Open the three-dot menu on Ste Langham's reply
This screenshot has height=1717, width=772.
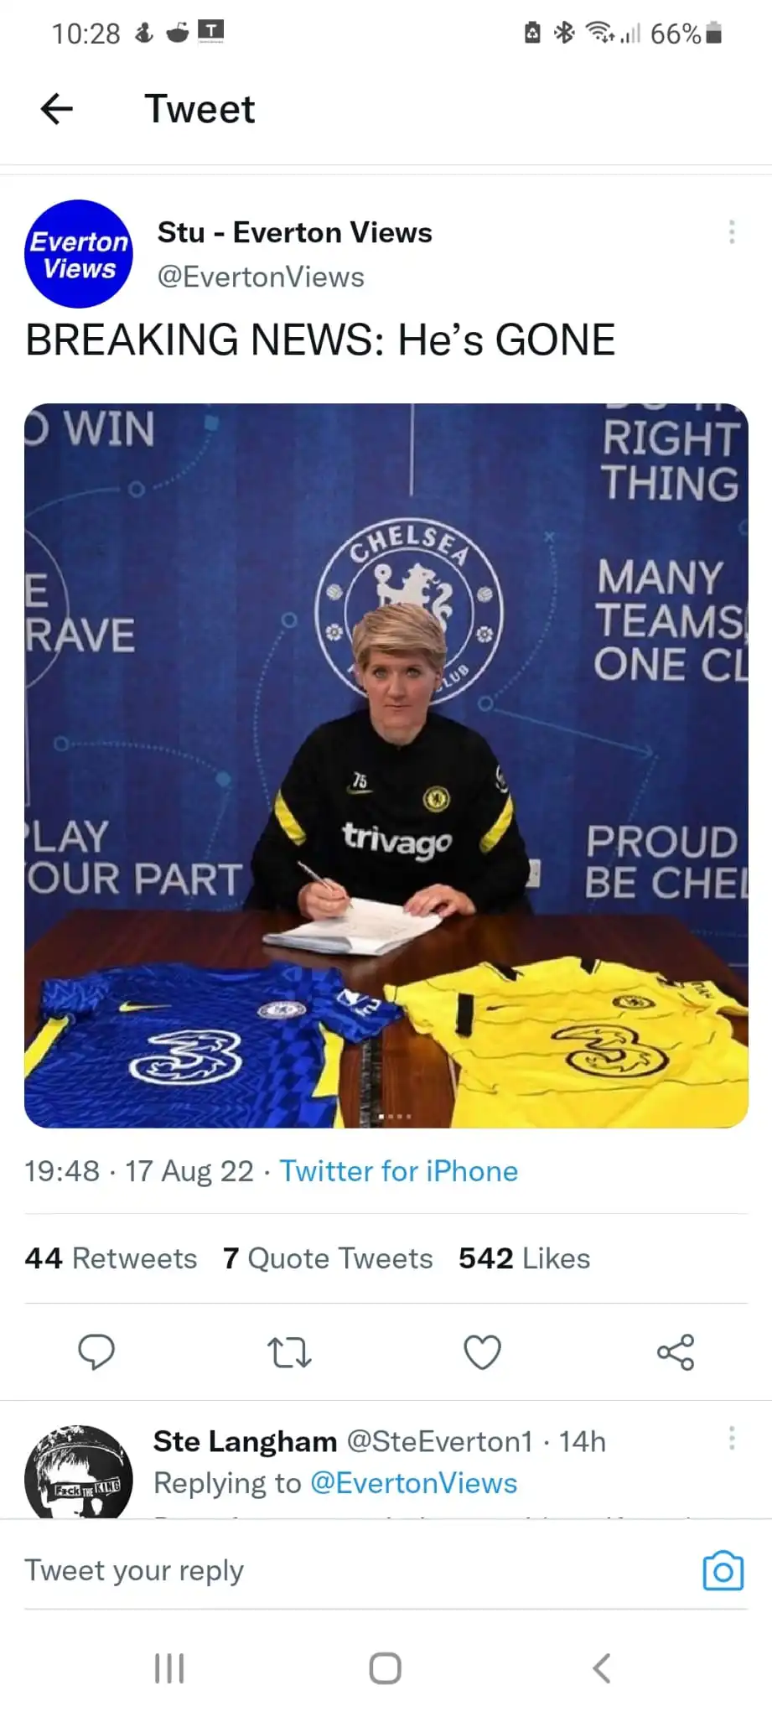pos(732,1438)
